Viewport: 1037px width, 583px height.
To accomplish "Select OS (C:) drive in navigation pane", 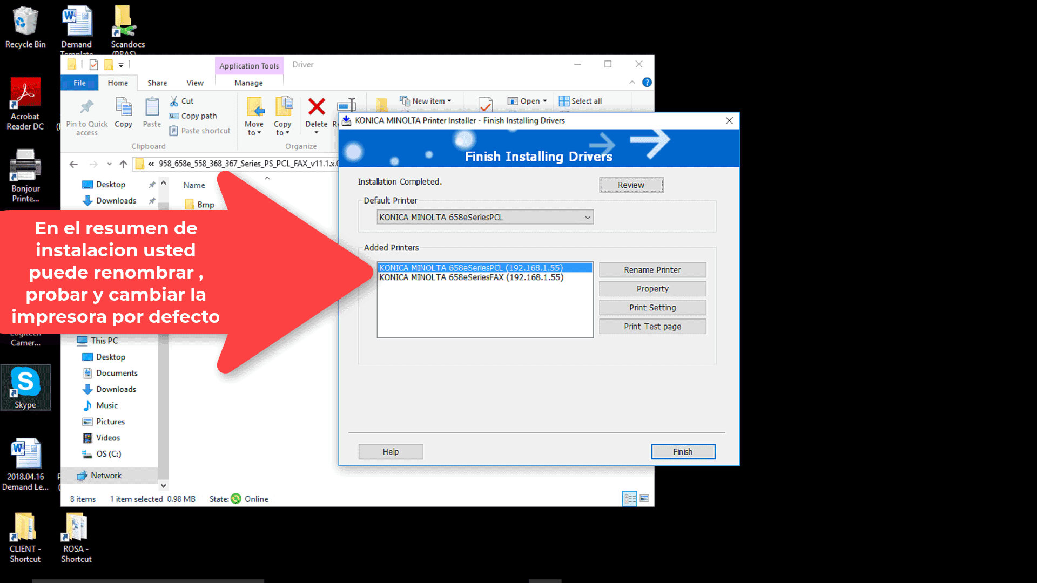I will [x=108, y=454].
